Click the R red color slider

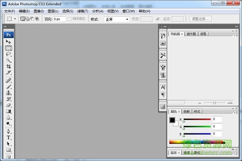coord(197,119)
